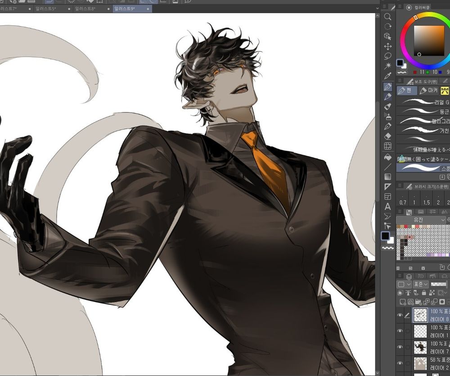Select the 레이어 7 character thumbnail
The width and height of the screenshot is (450, 376).
(x=420, y=347)
